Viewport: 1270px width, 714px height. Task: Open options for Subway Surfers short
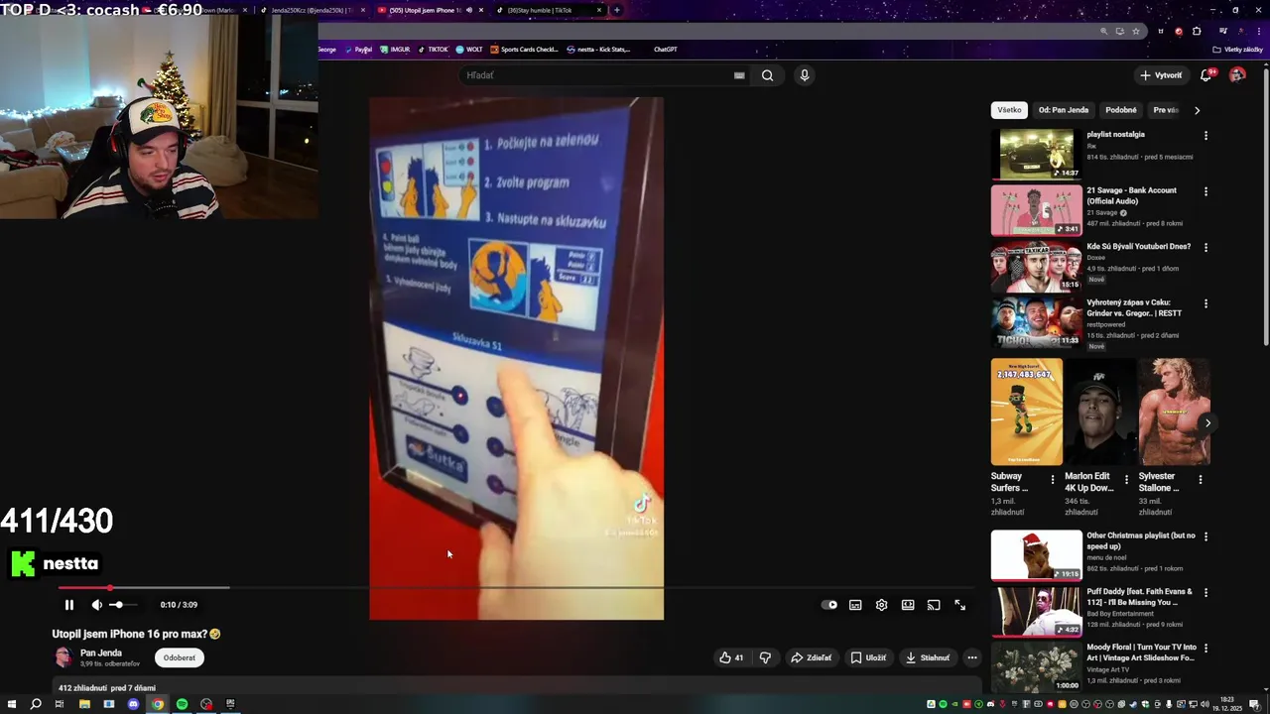pyautogui.click(x=1053, y=480)
